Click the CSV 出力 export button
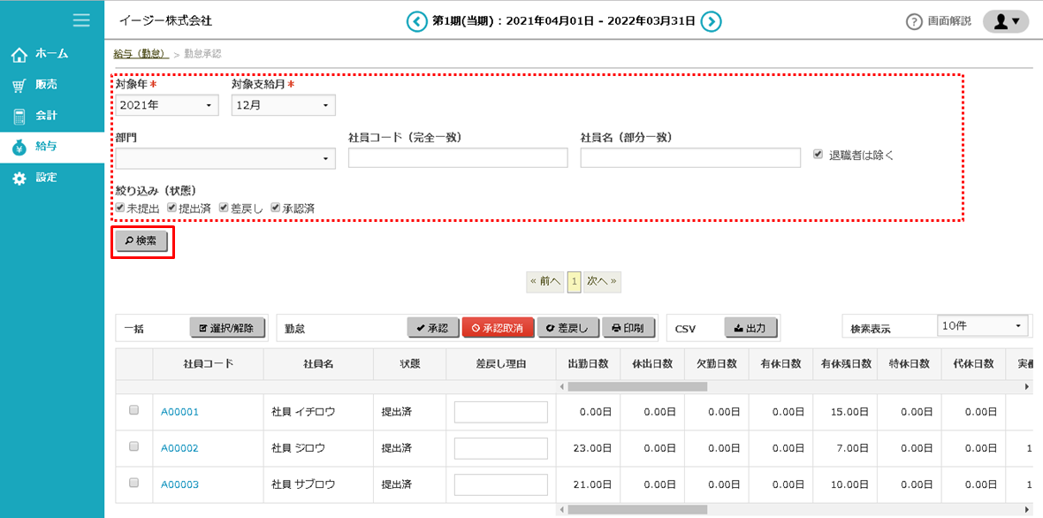The width and height of the screenshot is (1043, 518). [750, 328]
